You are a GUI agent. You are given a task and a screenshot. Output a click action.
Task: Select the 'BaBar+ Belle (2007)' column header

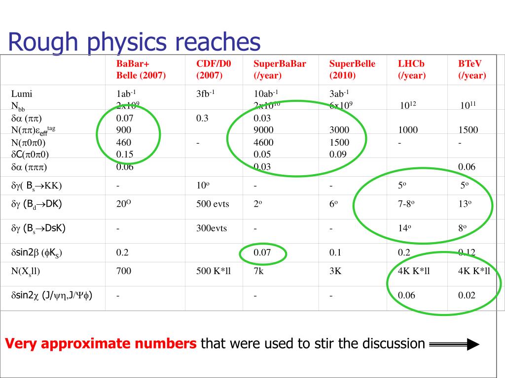click(141, 69)
